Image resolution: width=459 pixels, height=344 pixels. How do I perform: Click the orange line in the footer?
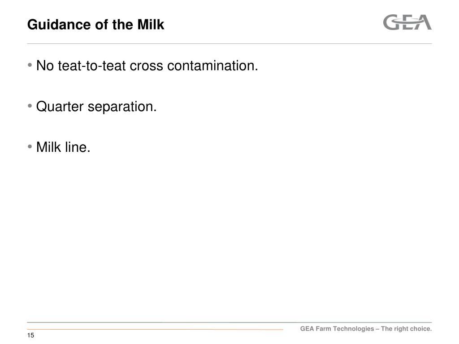point(155,330)
